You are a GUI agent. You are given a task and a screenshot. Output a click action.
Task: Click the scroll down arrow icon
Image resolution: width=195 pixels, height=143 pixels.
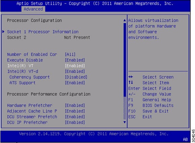125,122
